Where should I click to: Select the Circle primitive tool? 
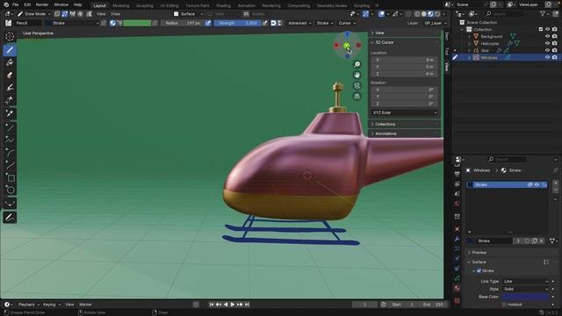[x=10, y=190]
